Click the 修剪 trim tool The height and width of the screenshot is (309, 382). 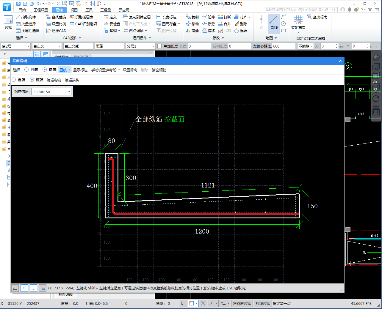[x=208, y=24]
